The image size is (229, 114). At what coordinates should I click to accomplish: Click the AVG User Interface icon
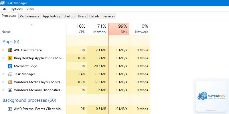pos(10,50)
